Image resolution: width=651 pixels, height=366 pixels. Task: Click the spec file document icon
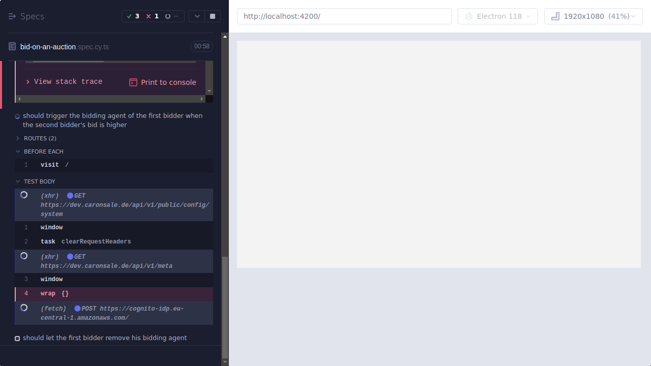(11, 46)
